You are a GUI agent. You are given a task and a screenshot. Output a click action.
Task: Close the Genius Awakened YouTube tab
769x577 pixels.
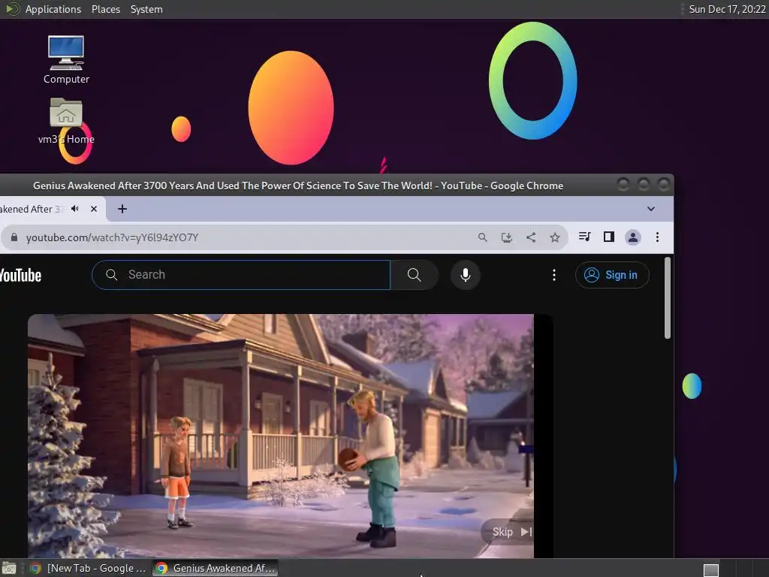click(94, 209)
